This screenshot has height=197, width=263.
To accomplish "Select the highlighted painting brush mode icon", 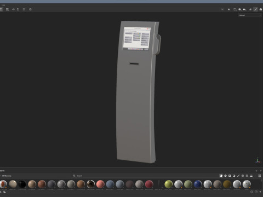I will tap(255, 9).
